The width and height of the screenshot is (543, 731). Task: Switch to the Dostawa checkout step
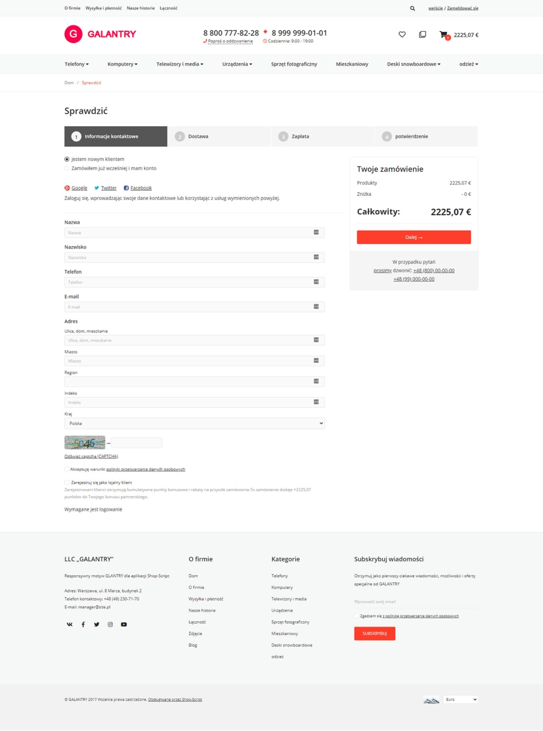point(218,136)
